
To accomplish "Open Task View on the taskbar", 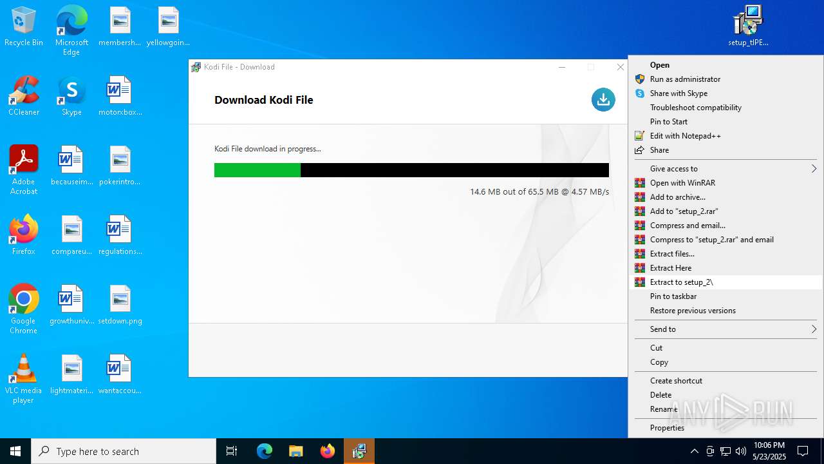I will pyautogui.click(x=232, y=451).
